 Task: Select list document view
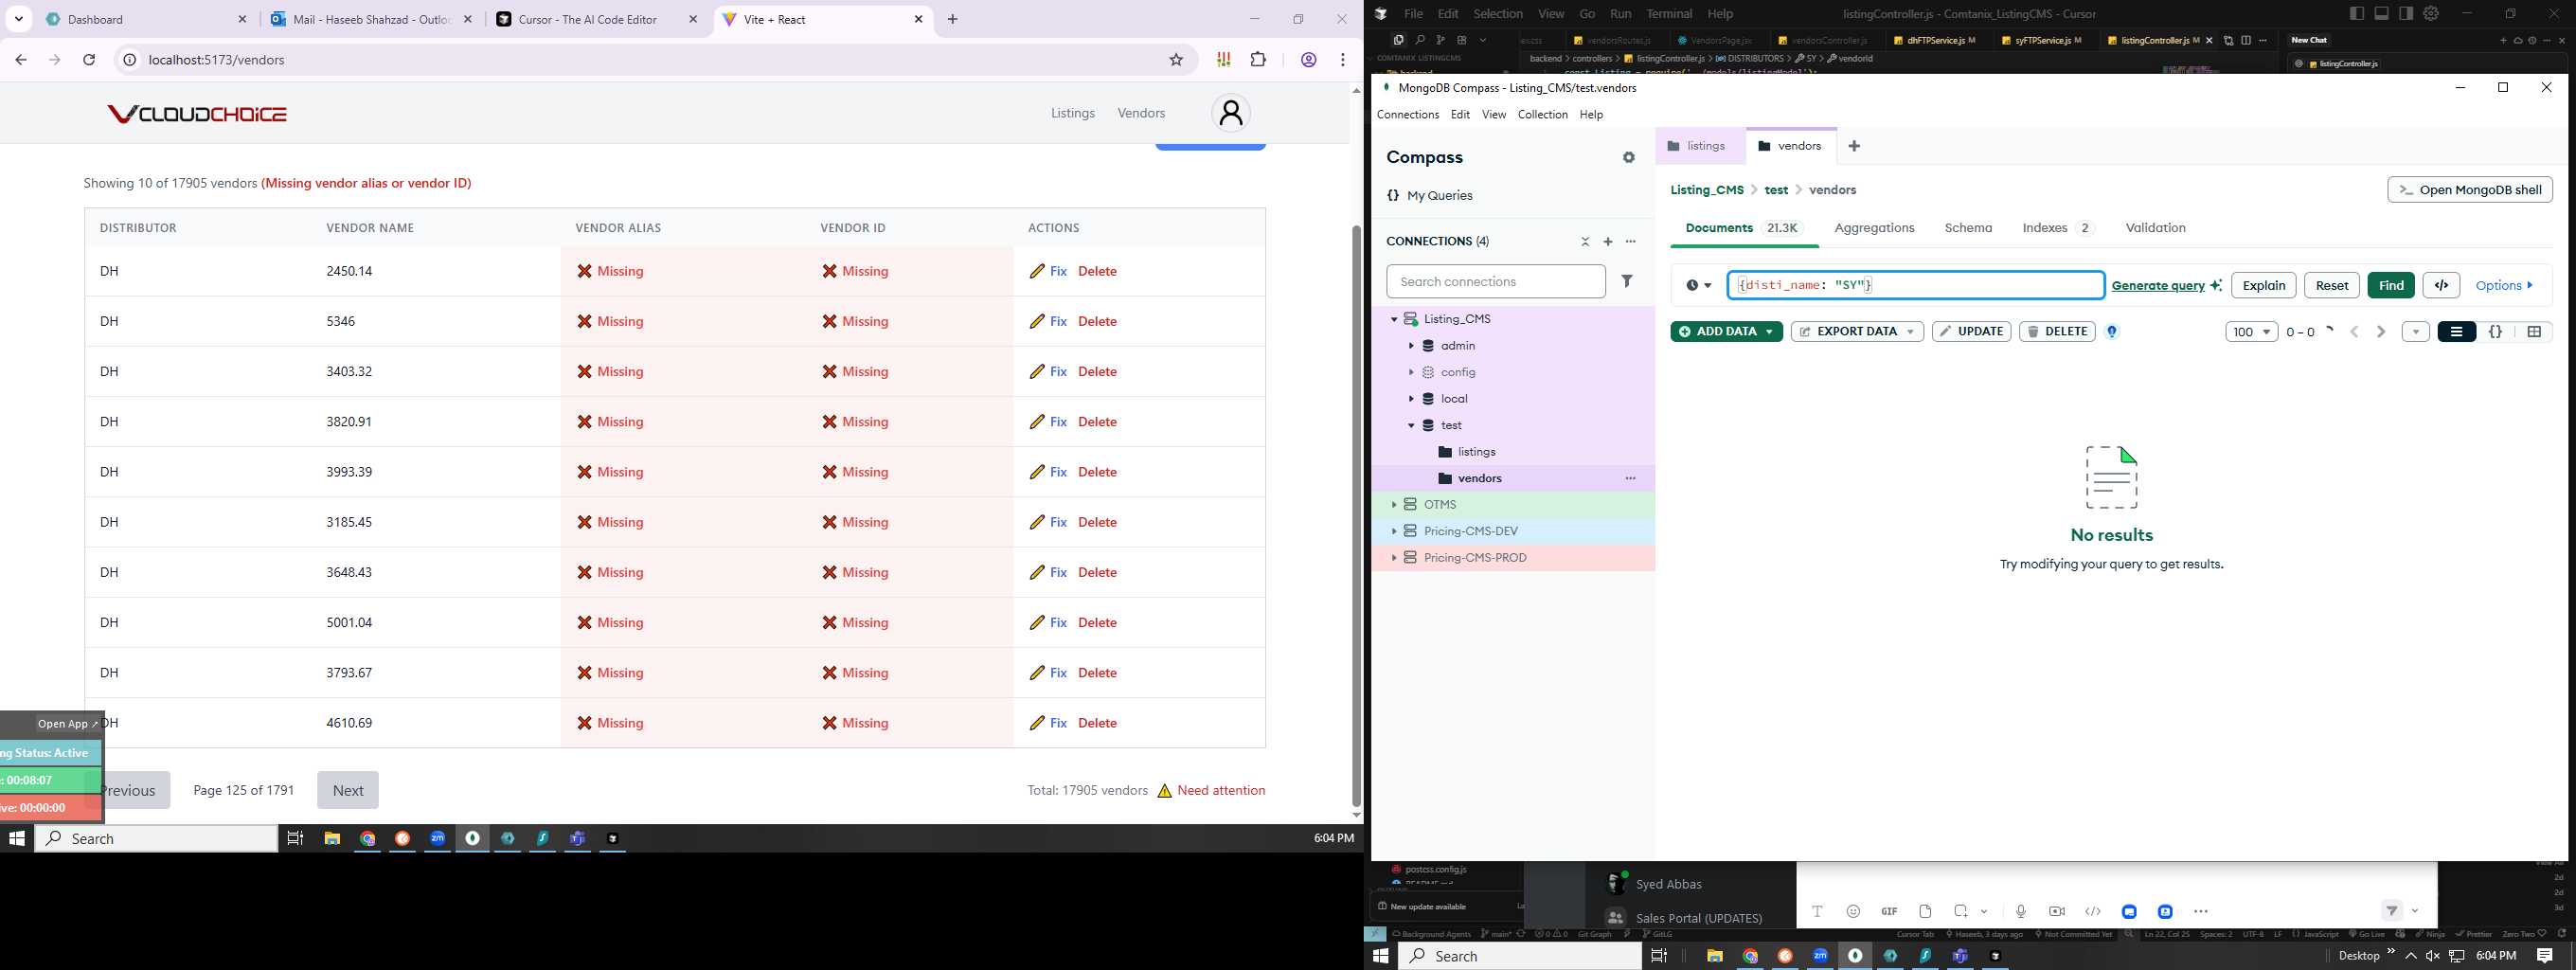click(2456, 331)
